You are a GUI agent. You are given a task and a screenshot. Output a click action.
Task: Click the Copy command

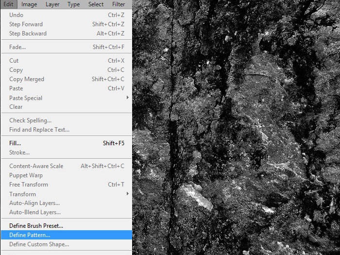67,70
